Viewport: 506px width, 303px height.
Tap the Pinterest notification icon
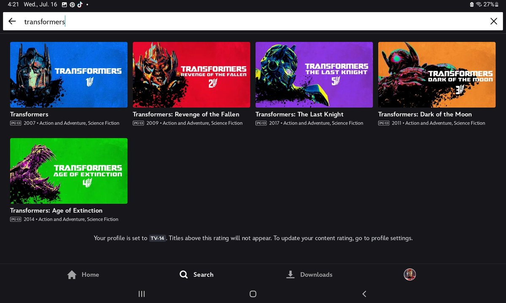(72, 5)
